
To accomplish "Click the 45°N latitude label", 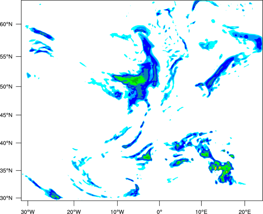I will click(x=6, y=115).
